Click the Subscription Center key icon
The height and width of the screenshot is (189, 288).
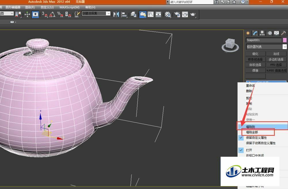click(223, 2)
